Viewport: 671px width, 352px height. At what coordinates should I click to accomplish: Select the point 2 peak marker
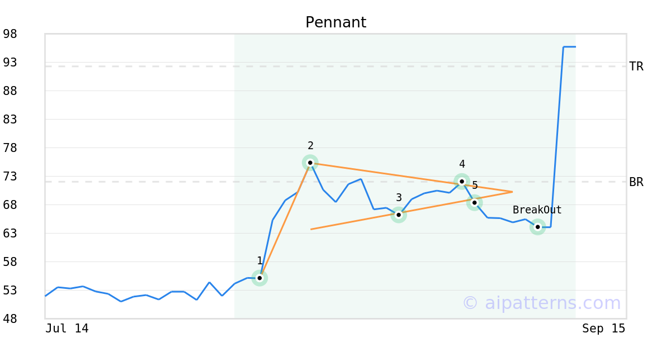(x=310, y=163)
